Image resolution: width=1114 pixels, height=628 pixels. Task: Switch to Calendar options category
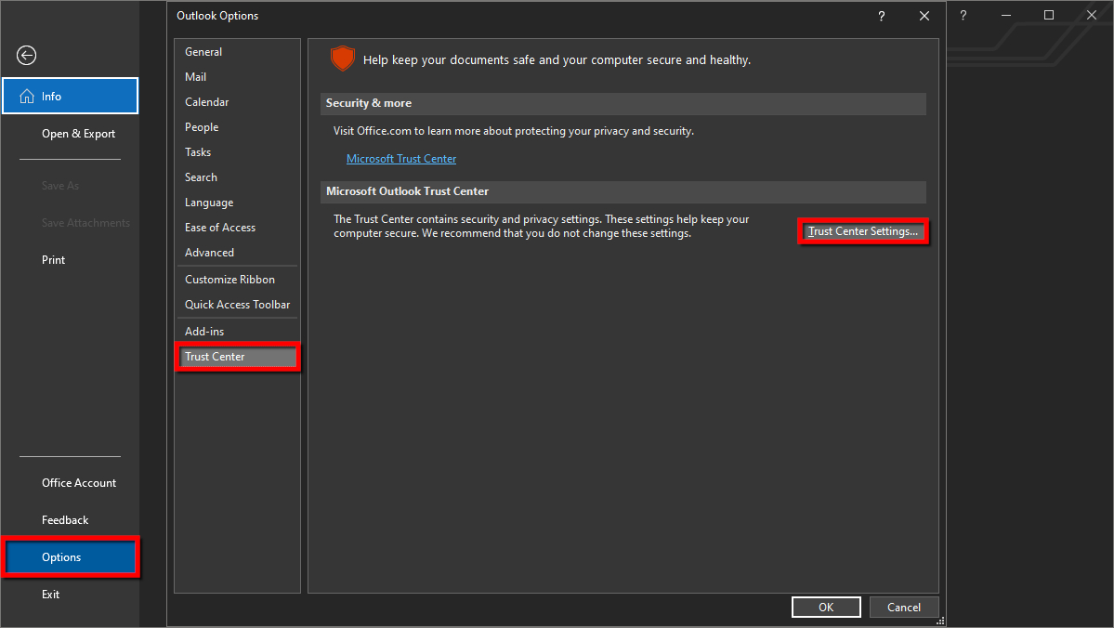click(x=237, y=102)
